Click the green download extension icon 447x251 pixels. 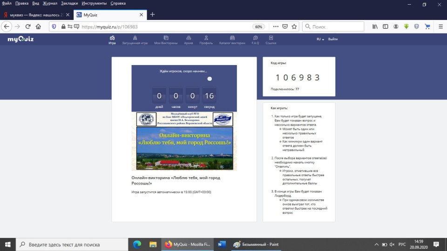[x=406, y=26]
